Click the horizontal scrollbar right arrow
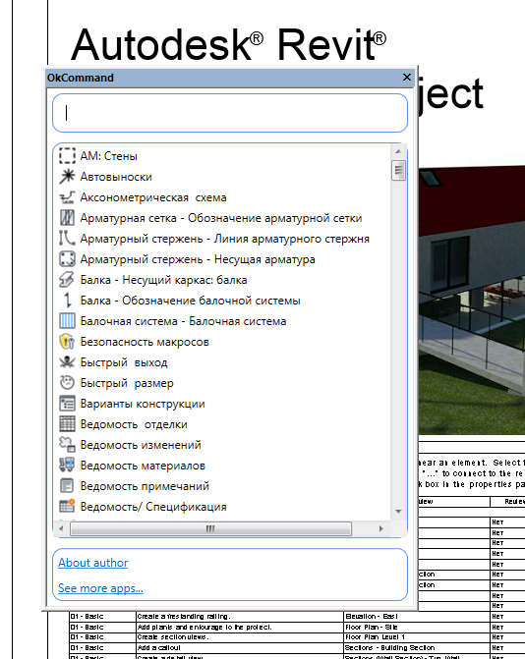This screenshot has height=659, width=525. [x=381, y=528]
